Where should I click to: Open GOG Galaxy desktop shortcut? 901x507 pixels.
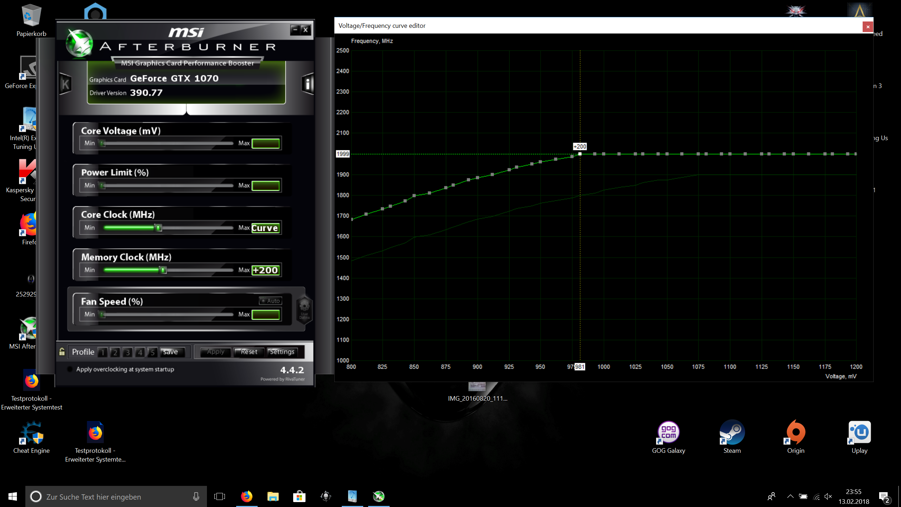coord(668,437)
